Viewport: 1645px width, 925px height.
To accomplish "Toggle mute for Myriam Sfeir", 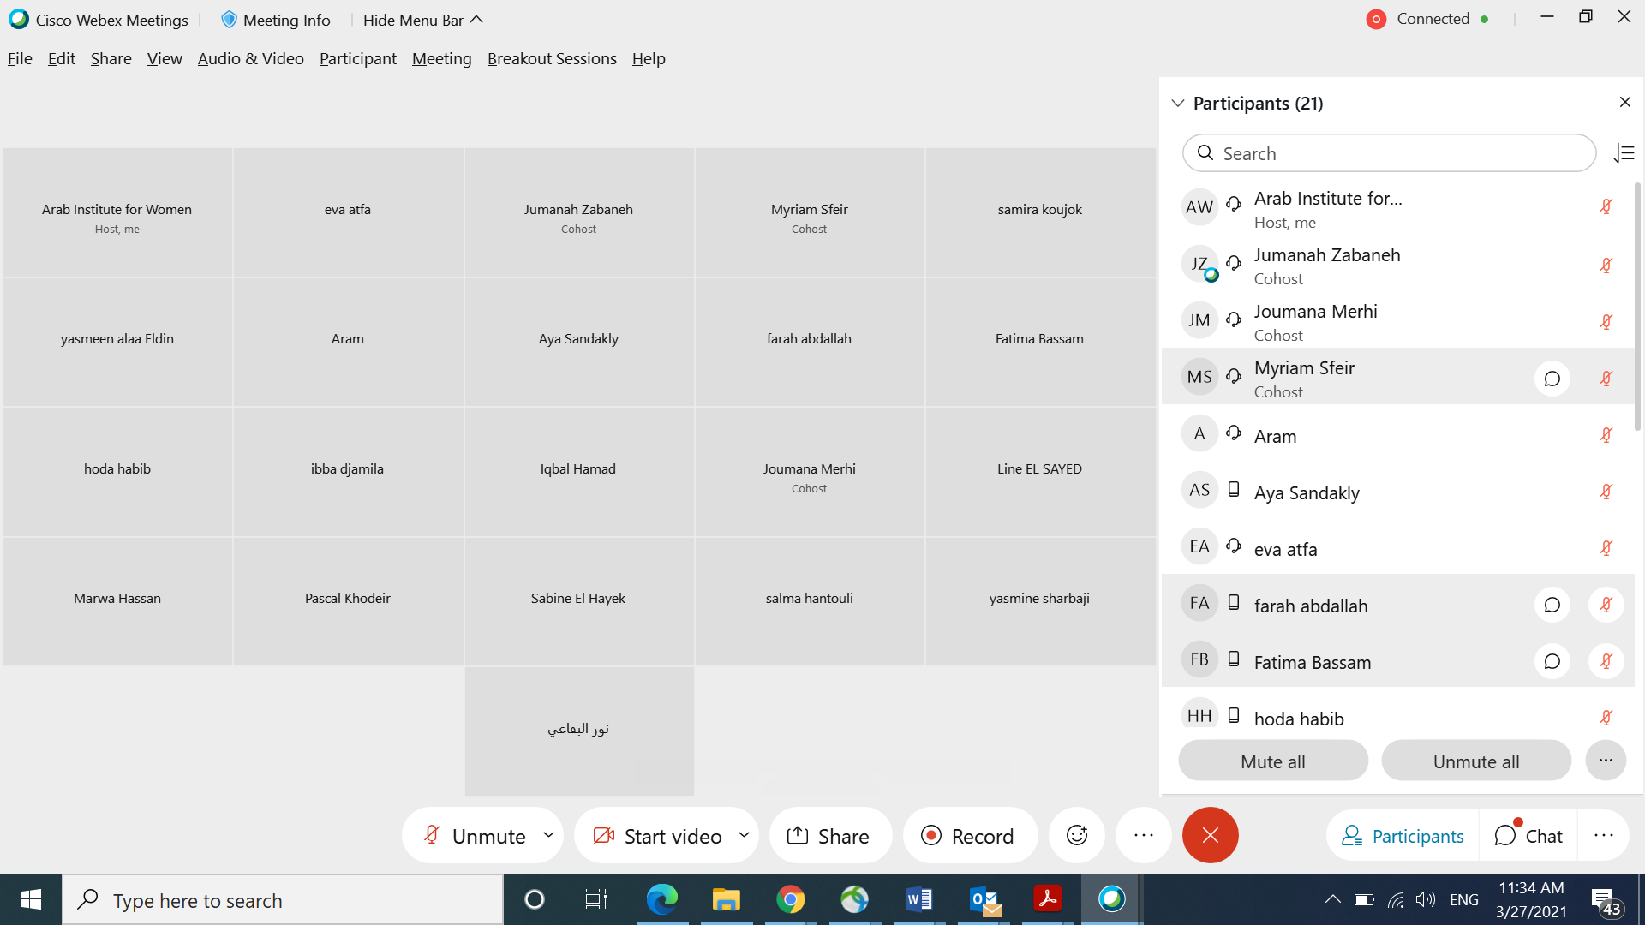I will click(x=1606, y=378).
